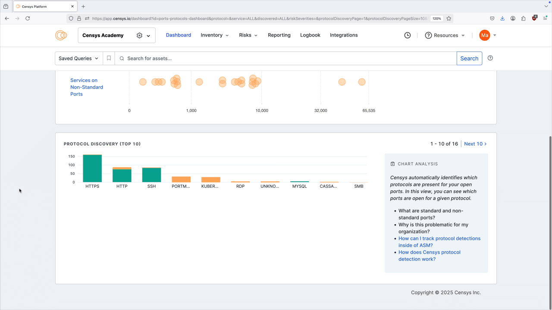Open the Firefox account icon
The height and width of the screenshot is (310, 552).
pos(513,19)
